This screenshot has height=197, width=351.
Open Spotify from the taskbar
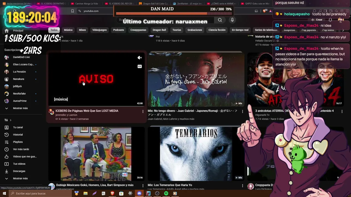pyautogui.click(x=166, y=193)
